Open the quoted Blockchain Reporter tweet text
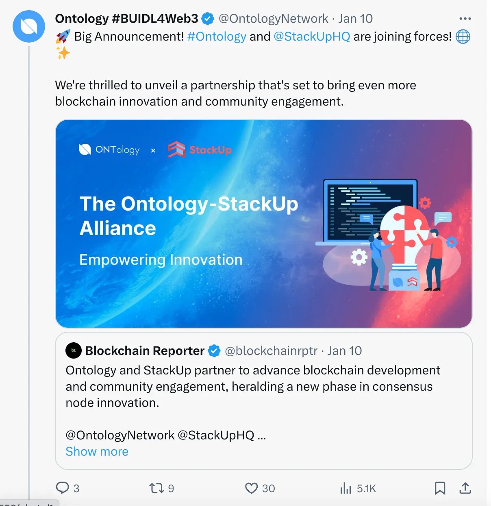This screenshot has width=491, height=506. (252, 387)
